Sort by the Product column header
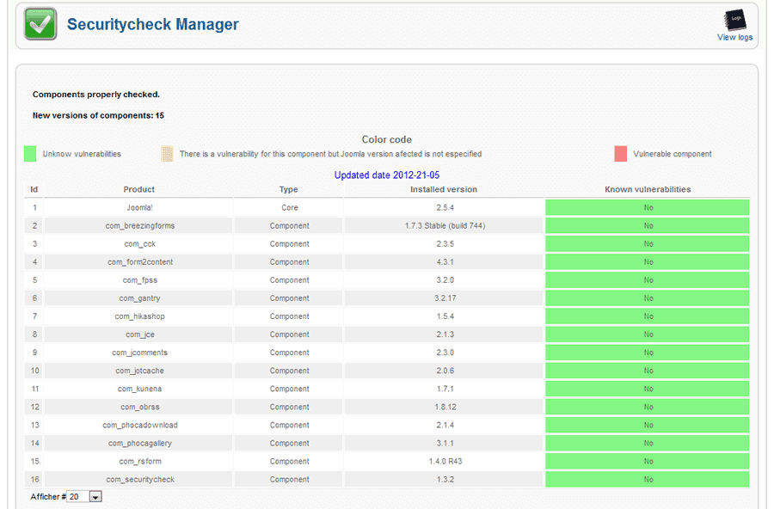The height and width of the screenshot is (509, 774). pyautogui.click(x=139, y=189)
